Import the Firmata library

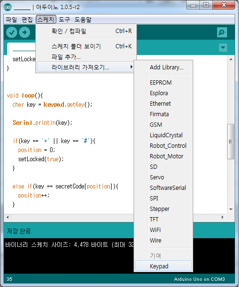pos(164,114)
